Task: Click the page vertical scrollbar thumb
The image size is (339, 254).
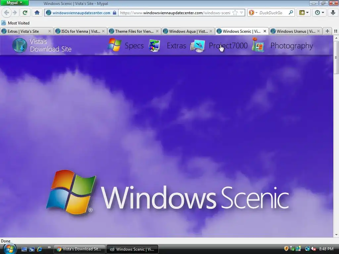Action: click(336, 57)
